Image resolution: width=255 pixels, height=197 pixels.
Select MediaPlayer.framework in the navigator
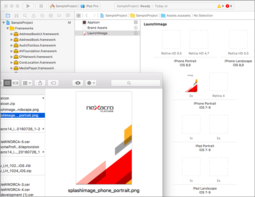click(37, 68)
